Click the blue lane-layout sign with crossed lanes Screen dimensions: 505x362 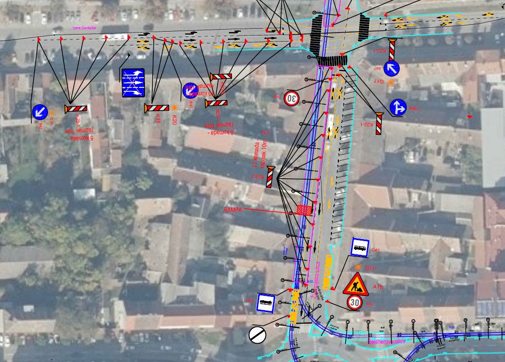pos(133,82)
